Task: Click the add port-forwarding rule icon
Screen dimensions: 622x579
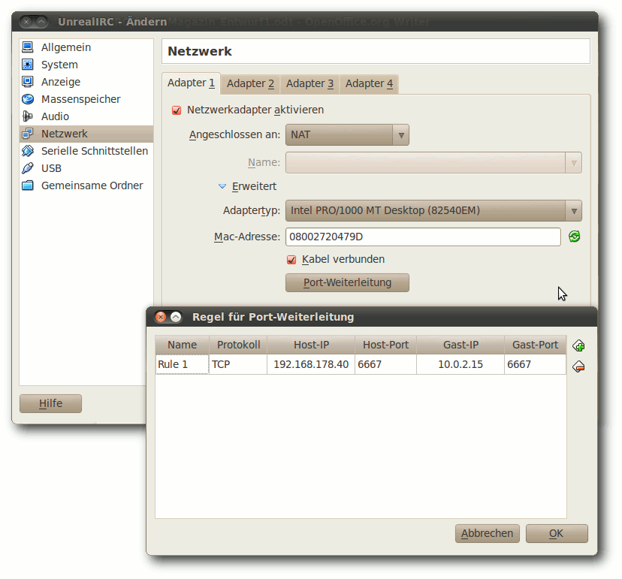Action: coord(578,345)
